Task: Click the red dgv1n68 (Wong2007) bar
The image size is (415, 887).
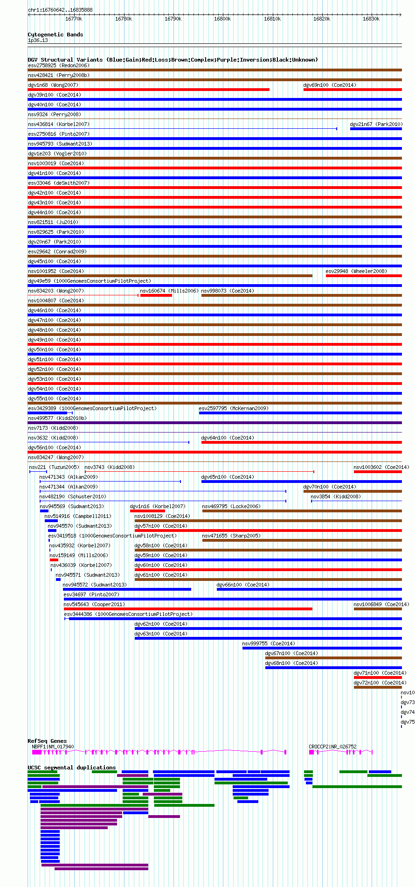Action: [x=149, y=90]
